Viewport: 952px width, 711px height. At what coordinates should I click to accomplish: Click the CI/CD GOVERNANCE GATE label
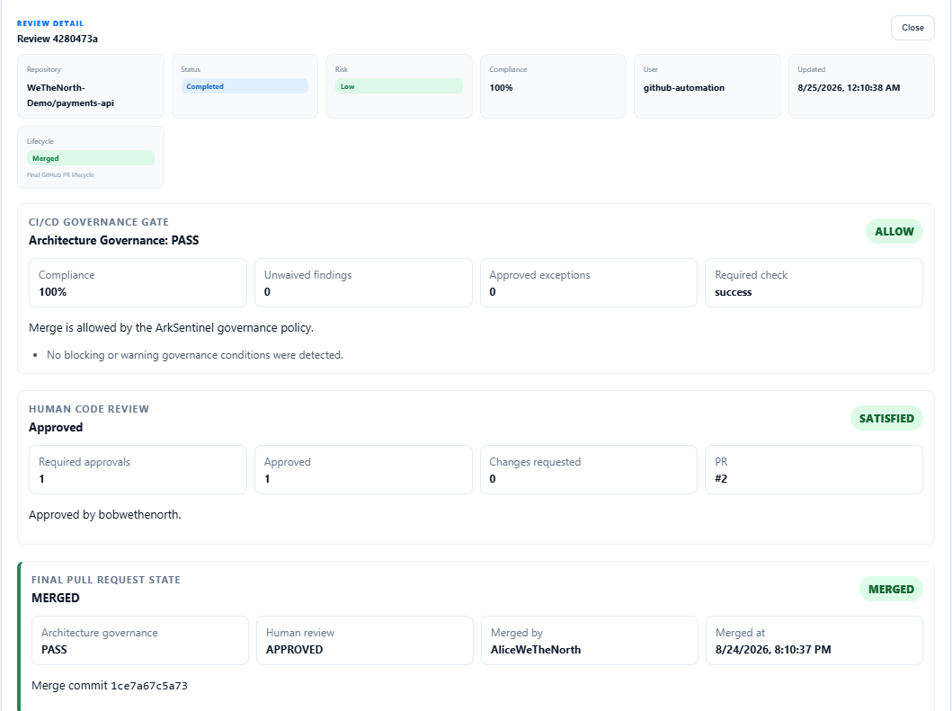point(98,222)
